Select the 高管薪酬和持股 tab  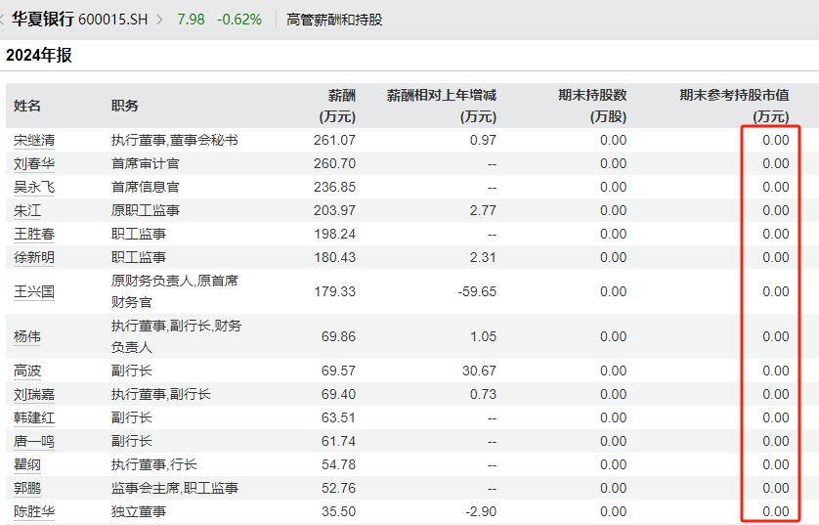334,20
